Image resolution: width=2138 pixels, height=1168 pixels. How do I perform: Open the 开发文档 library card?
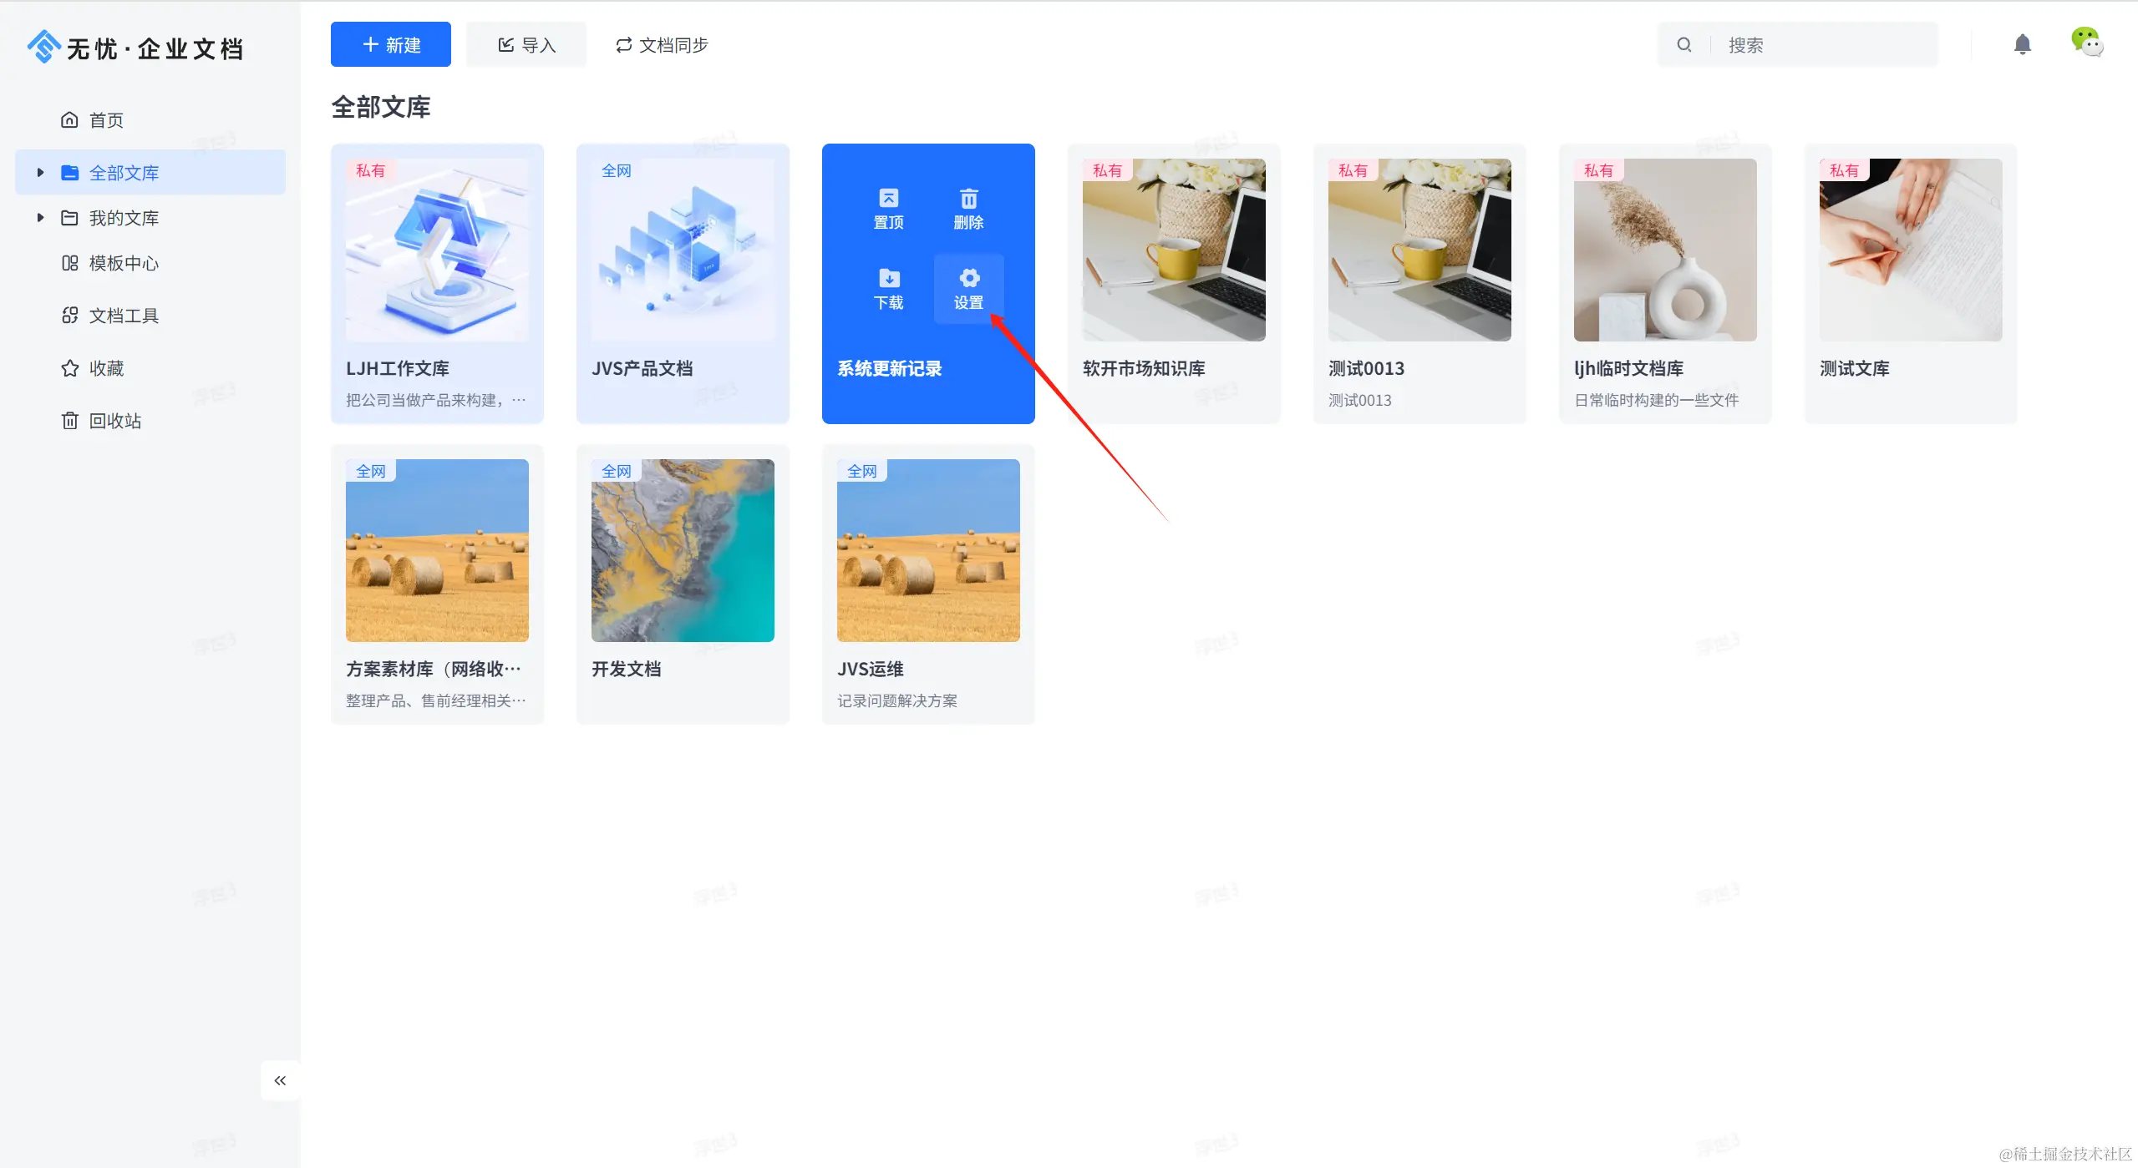click(683, 584)
